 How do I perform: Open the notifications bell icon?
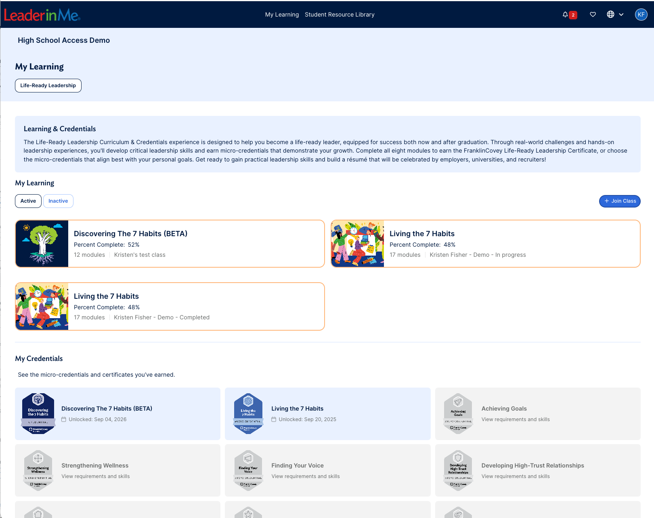click(x=565, y=15)
